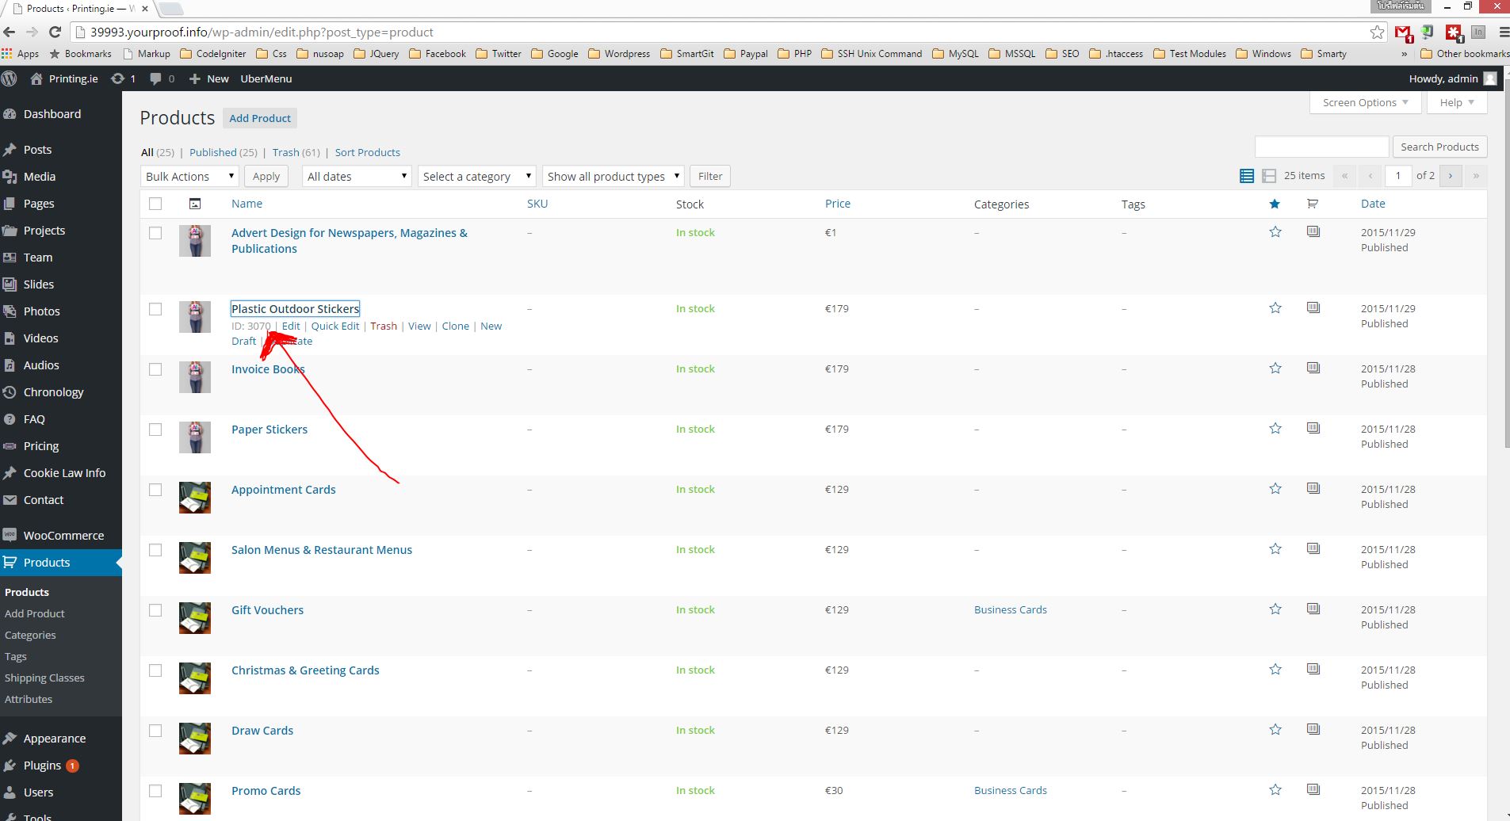This screenshot has height=821, width=1510.
Task: Tick checkbox for Plastic Outdoor Stickers
Action: 155,309
